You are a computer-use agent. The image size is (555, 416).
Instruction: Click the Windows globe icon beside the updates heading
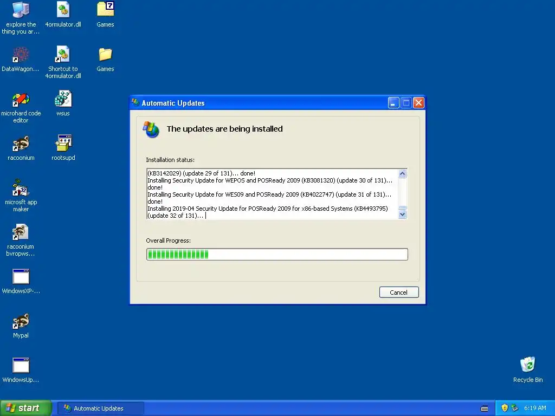pos(151,129)
